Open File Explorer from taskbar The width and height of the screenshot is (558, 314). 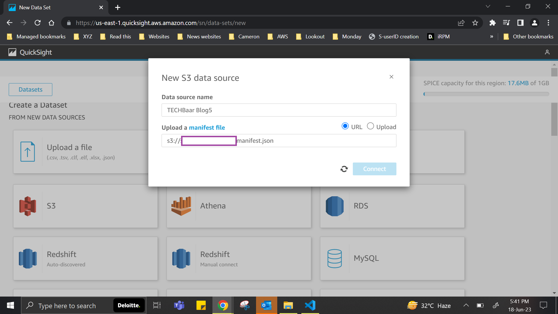pos(288,306)
